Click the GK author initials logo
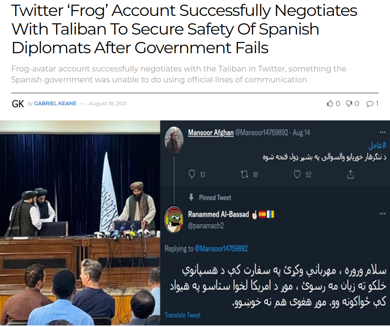Screen dimensions: 390x327 (18, 104)
